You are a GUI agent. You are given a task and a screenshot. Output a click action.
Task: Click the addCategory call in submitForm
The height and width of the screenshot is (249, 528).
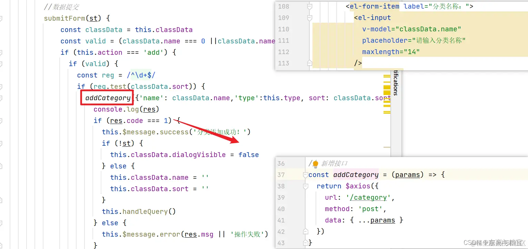coord(108,98)
